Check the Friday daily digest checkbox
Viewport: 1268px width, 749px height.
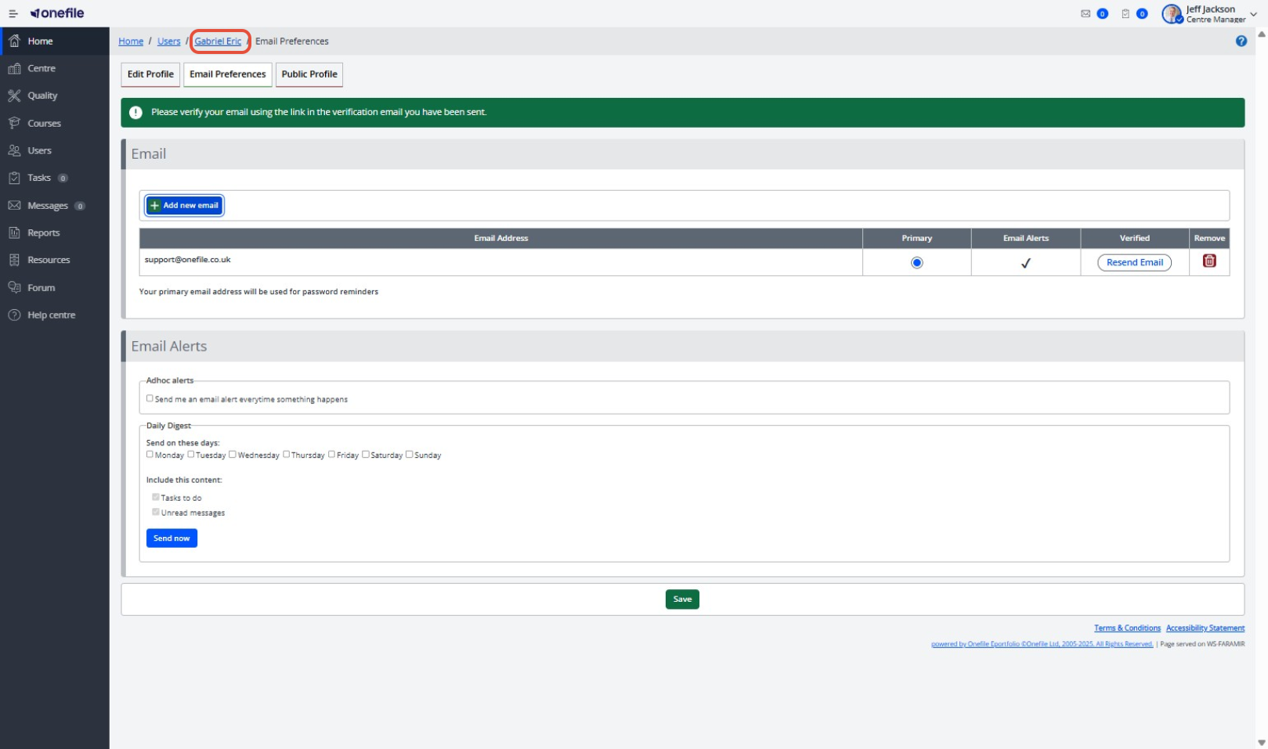tap(331, 454)
